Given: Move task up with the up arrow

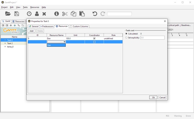Looking at the screenshot, I should [11, 25].
